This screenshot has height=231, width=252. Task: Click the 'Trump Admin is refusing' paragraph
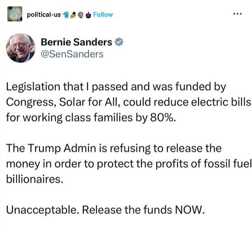[x=128, y=163]
